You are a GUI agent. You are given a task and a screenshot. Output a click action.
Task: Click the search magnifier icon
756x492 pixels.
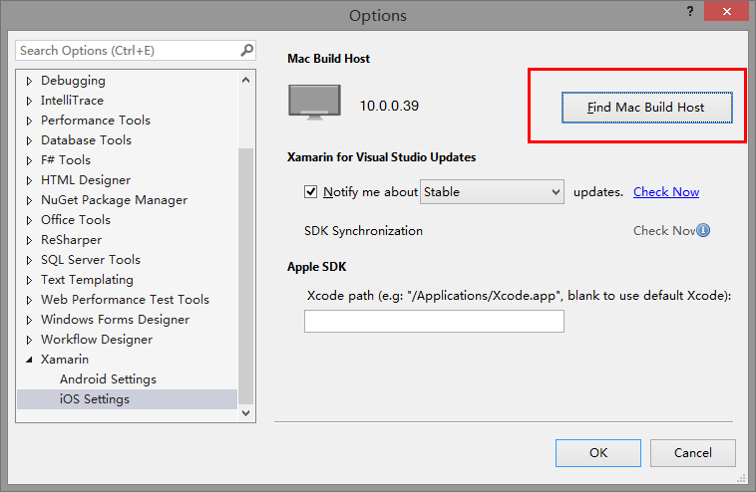246,50
